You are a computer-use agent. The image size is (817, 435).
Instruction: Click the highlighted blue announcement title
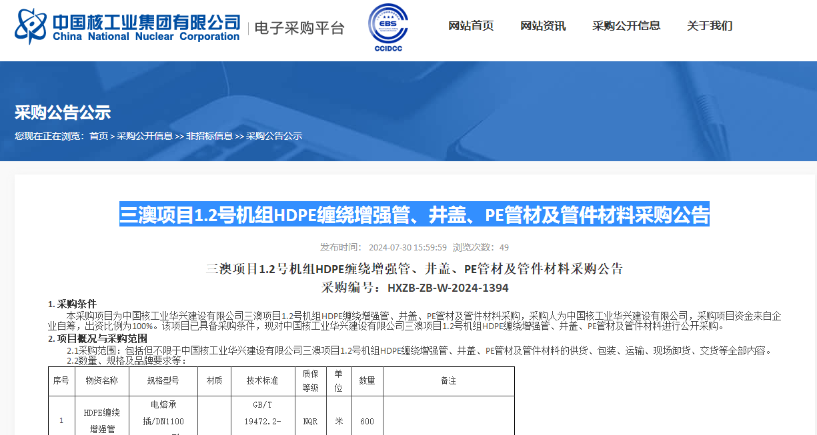pos(414,215)
